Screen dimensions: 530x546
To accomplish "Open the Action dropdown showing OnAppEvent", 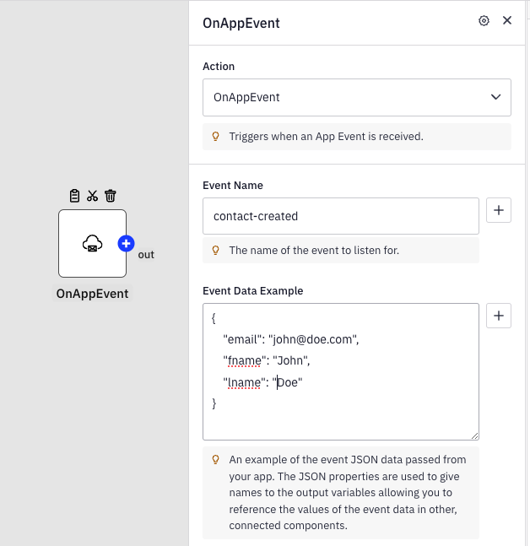I will click(x=357, y=97).
